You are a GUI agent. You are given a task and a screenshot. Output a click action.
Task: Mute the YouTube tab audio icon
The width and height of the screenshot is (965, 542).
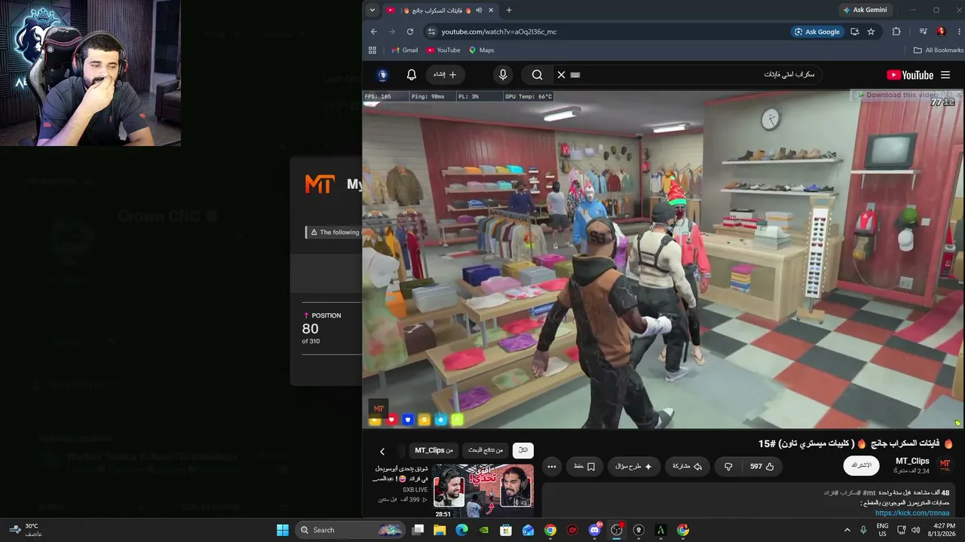click(x=479, y=11)
